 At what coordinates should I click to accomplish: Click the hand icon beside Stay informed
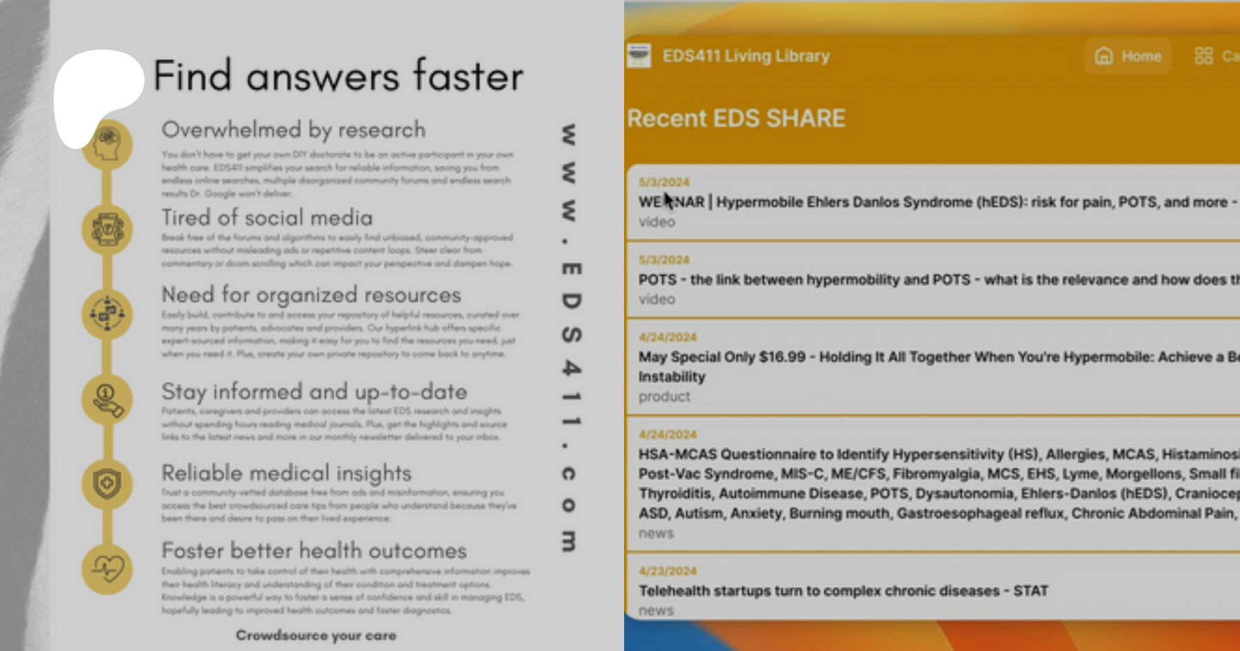tap(107, 400)
